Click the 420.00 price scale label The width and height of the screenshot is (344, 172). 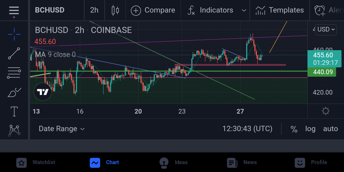coord(322,92)
